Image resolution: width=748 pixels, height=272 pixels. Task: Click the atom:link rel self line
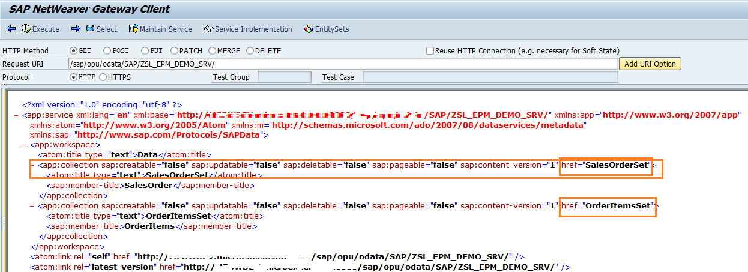pyautogui.click(x=278, y=256)
